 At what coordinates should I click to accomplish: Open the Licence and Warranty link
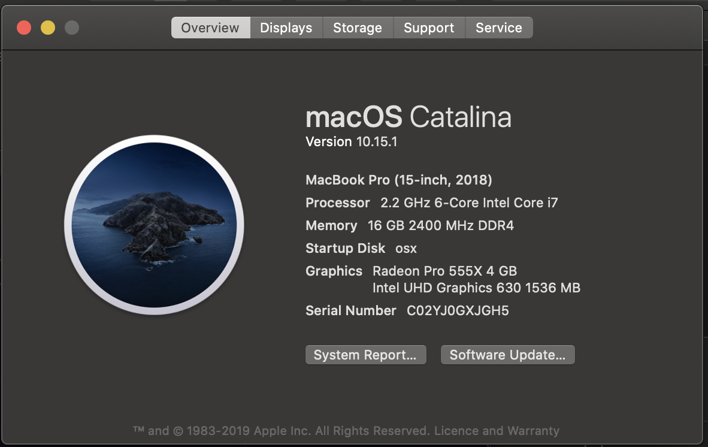tap(497, 431)
